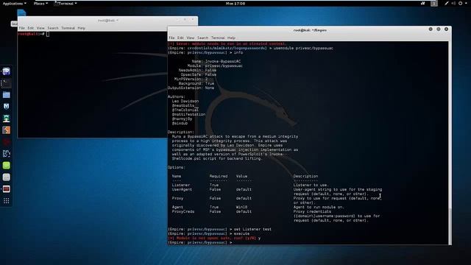The image size is (471, 265).
Task: Open Search menu in Empire terminal window
Action: pyautogui.click(x=202, y=38)
